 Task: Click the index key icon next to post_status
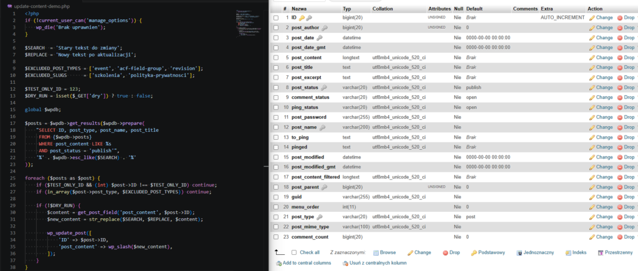click(324, 87)
